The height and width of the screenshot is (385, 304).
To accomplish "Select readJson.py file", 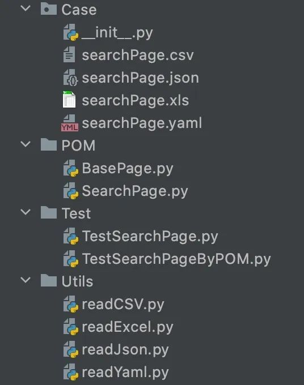I will (125, 350).
